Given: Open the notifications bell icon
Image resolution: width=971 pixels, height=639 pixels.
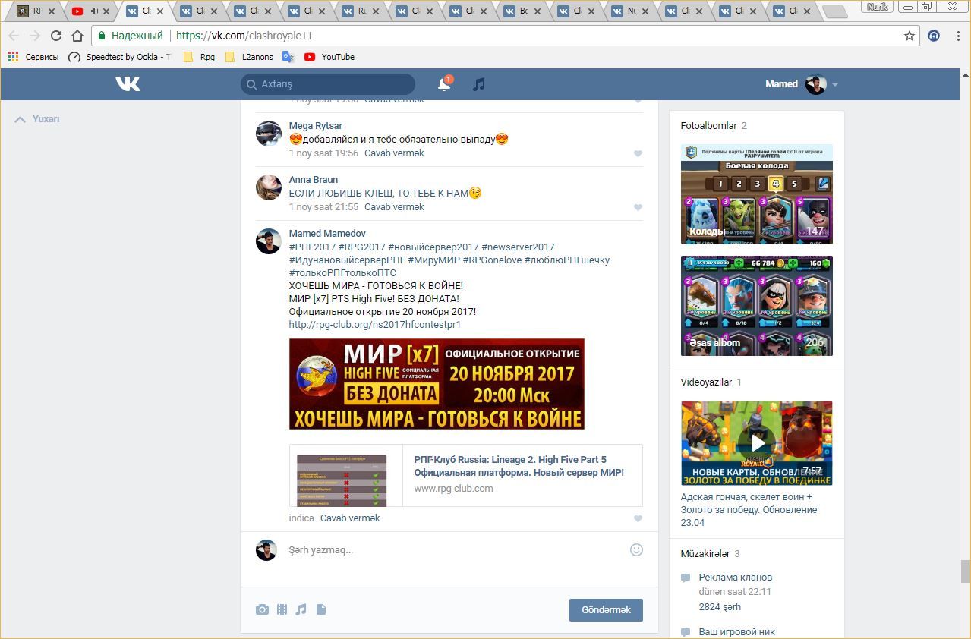Looking at the screenshot, I should click(444, 84).
